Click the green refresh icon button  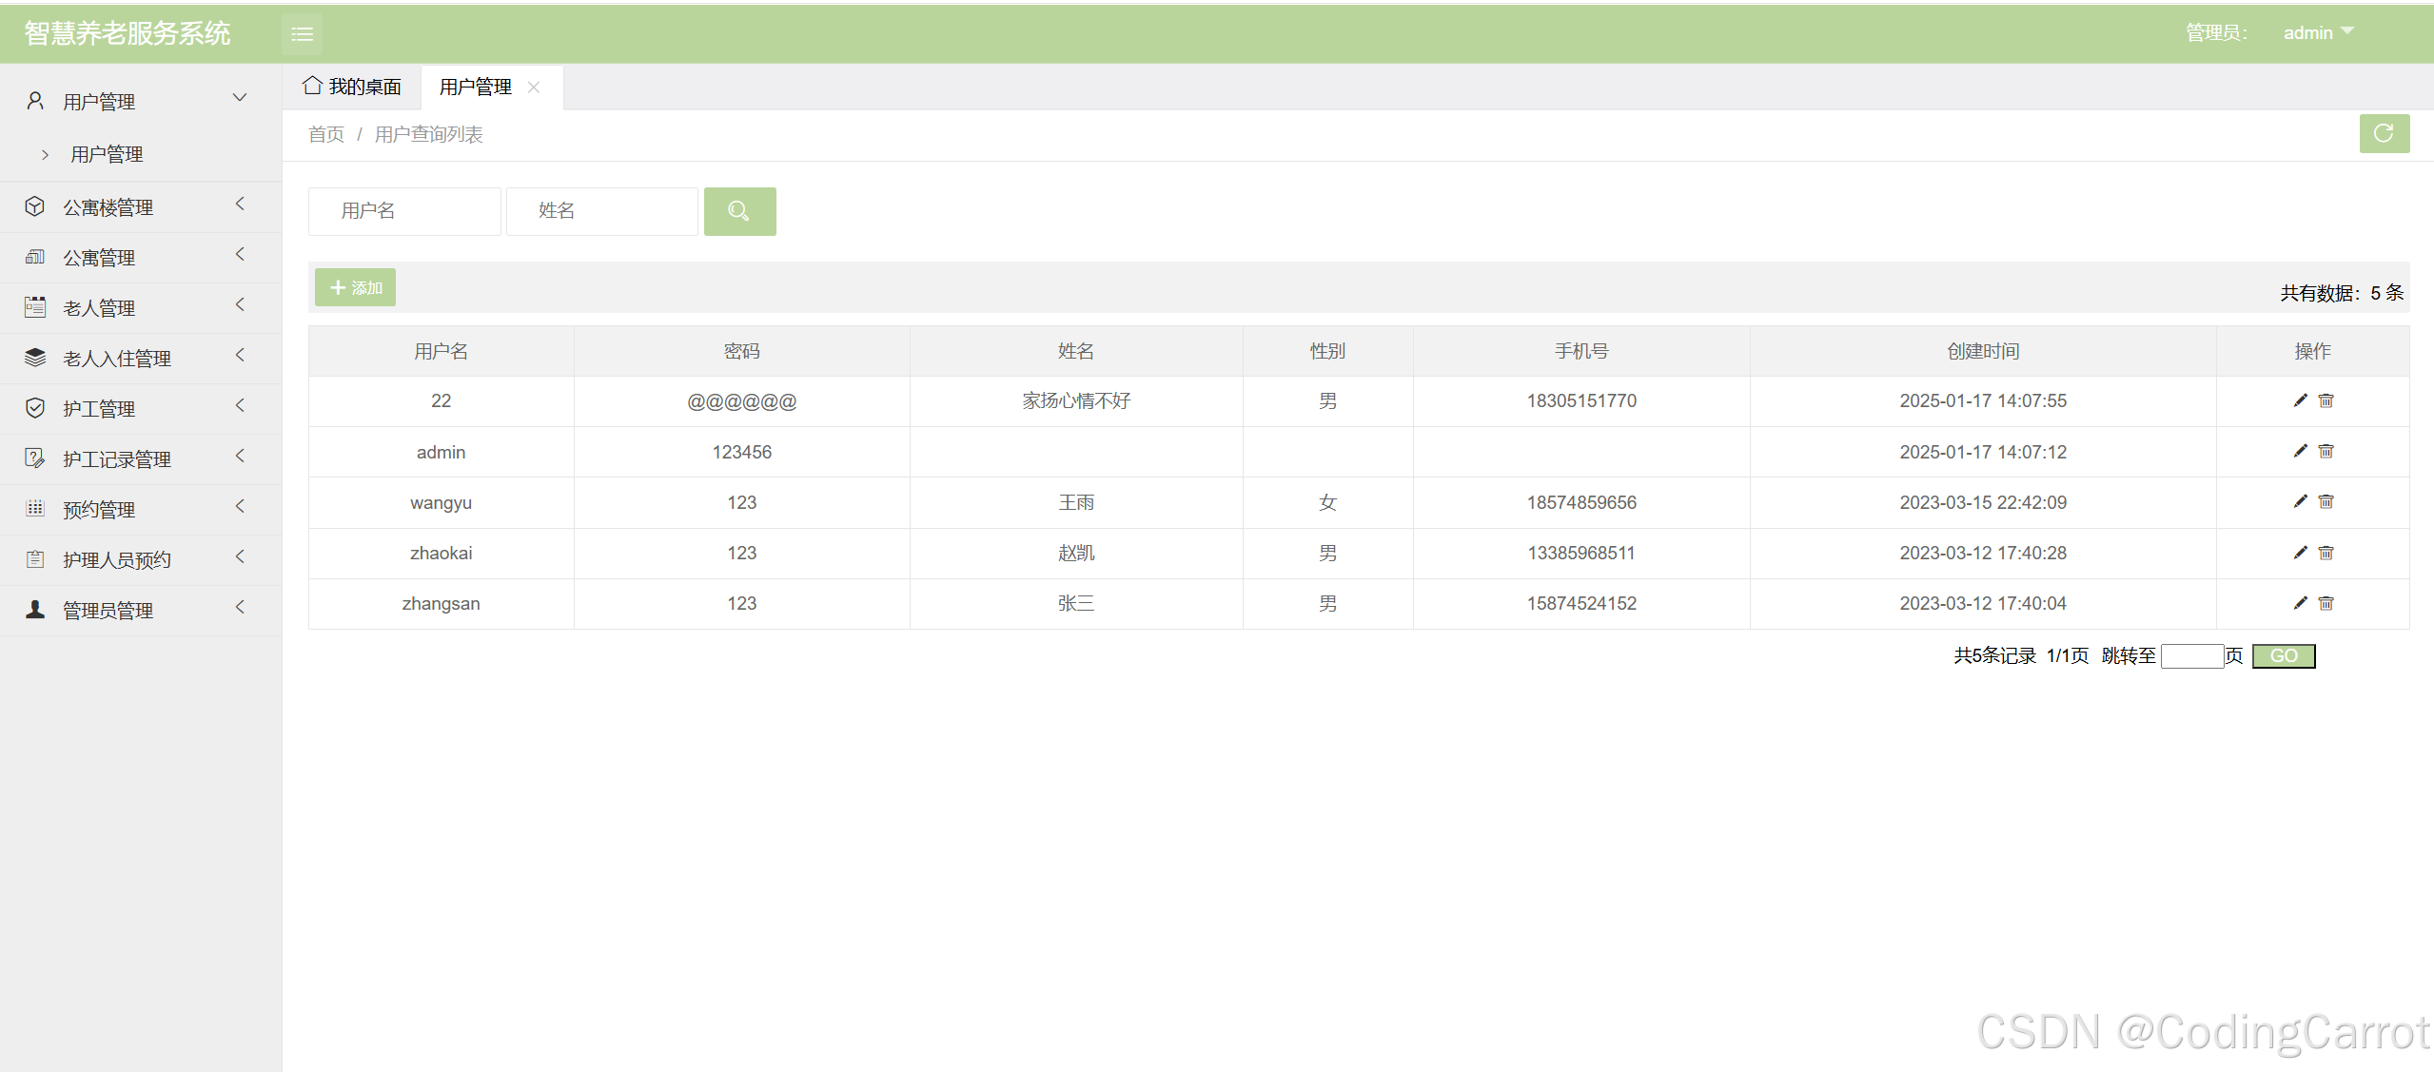point(2384,133)
